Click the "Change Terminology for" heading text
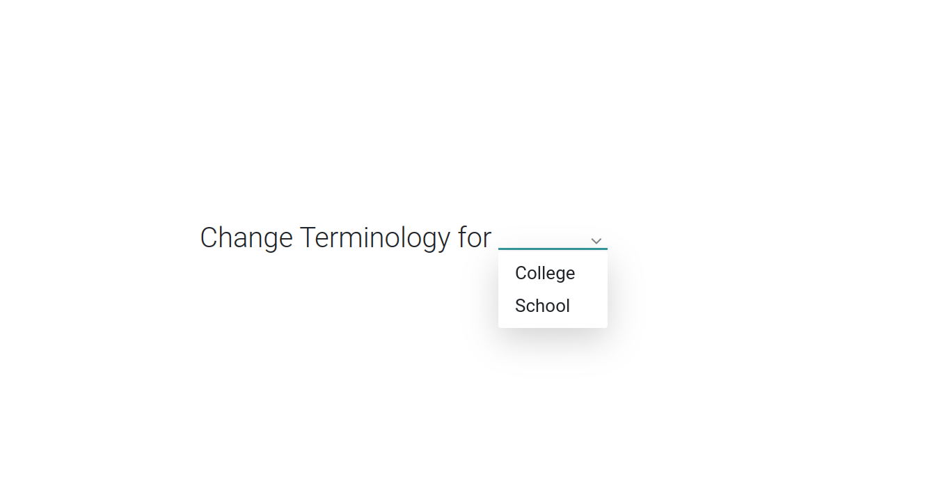This screenshot has width=950, height=493. (x=346, y=237)
